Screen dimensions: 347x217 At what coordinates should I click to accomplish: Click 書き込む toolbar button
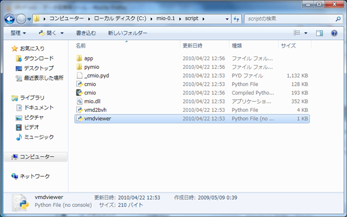coord(86,33)
